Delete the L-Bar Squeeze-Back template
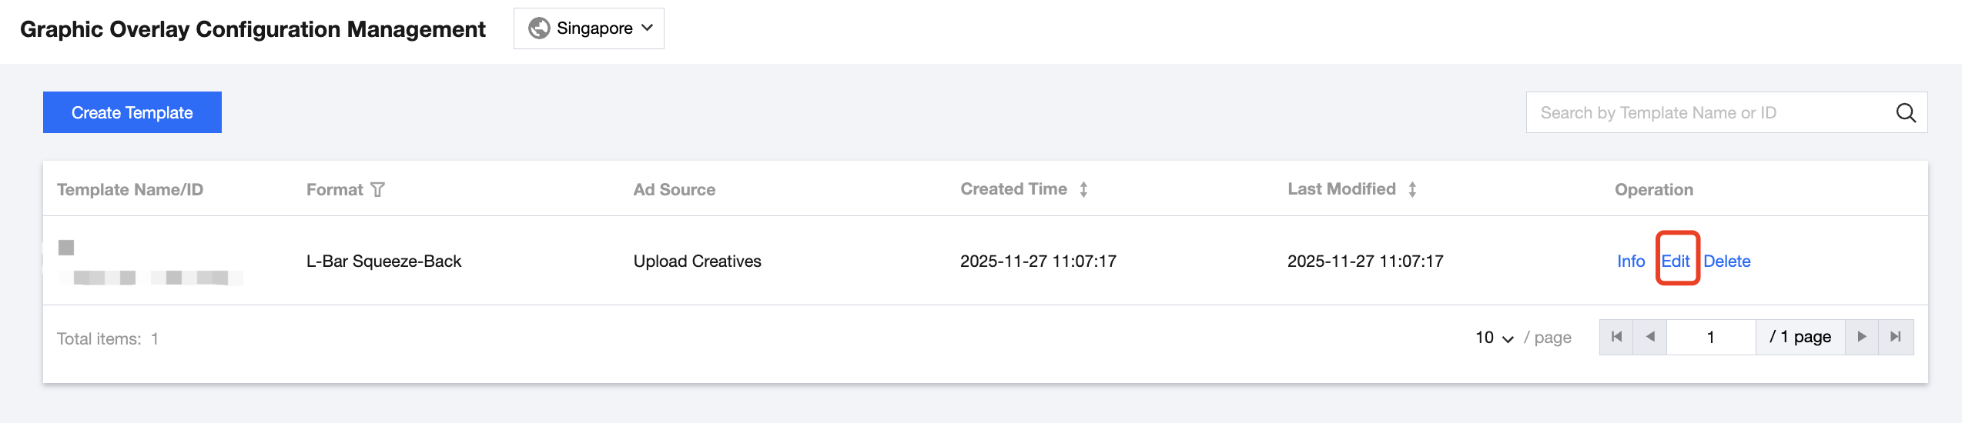Image resolution: width=1962 pixels, height=423 pixels. [x=1726, y=261]
